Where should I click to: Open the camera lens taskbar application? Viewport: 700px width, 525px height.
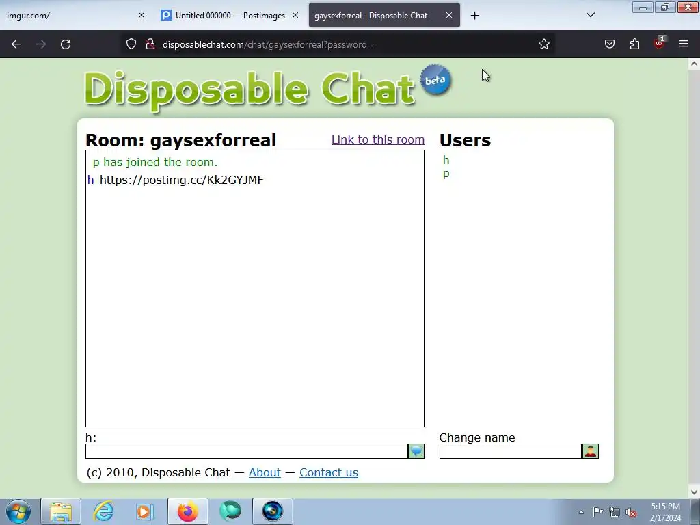273,511
